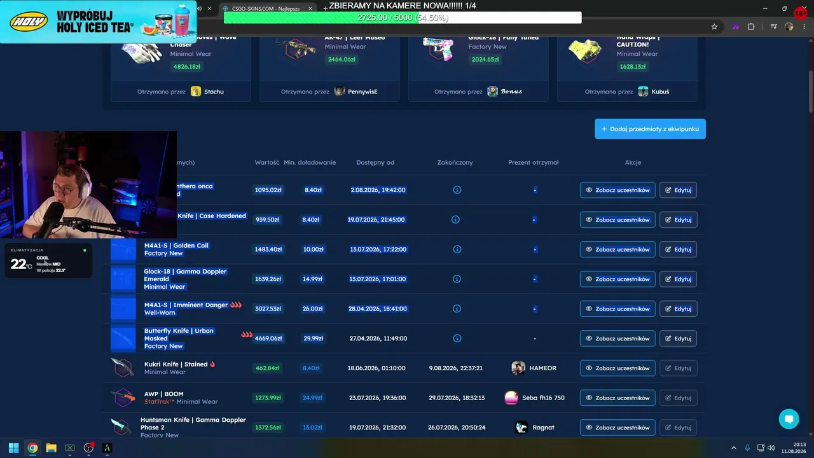Click Edytuj for Panthera onca row (1095.02zł)
The image size is (814, 458).
click(679, 190)
